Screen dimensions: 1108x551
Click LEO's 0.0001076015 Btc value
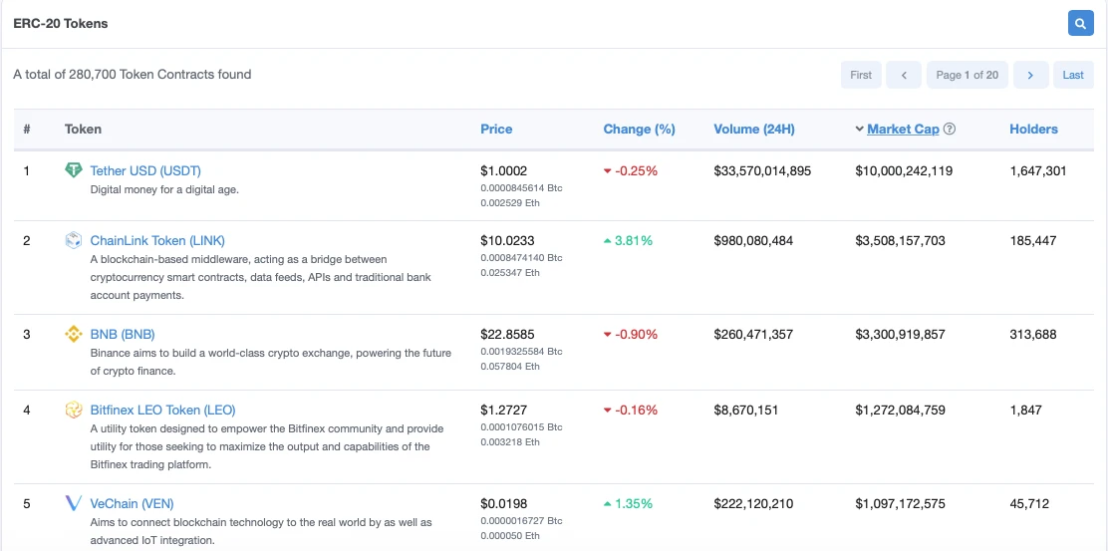pos(521,427)
